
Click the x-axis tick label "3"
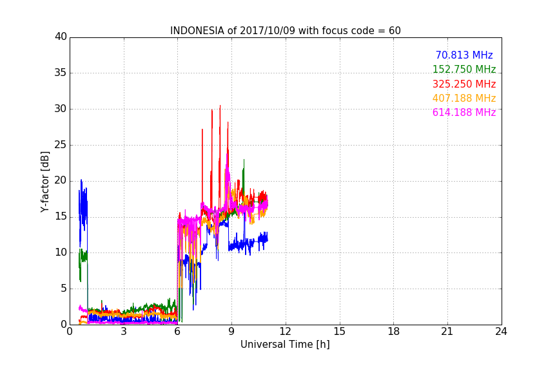[124, 332]
